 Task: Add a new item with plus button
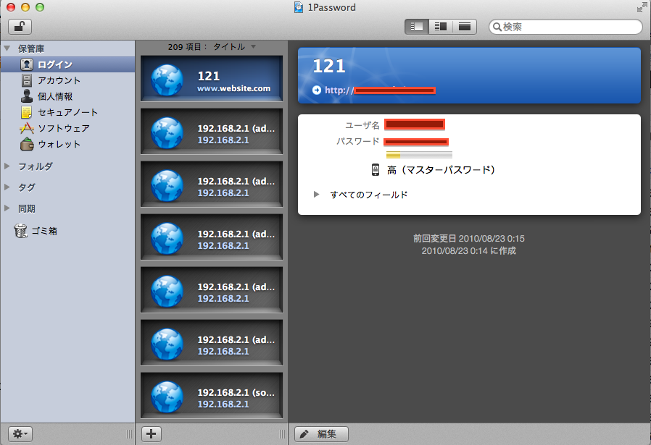pos(151,434)
